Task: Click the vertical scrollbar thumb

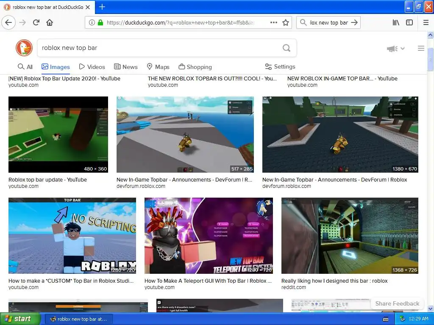Action: coord(430,59)
